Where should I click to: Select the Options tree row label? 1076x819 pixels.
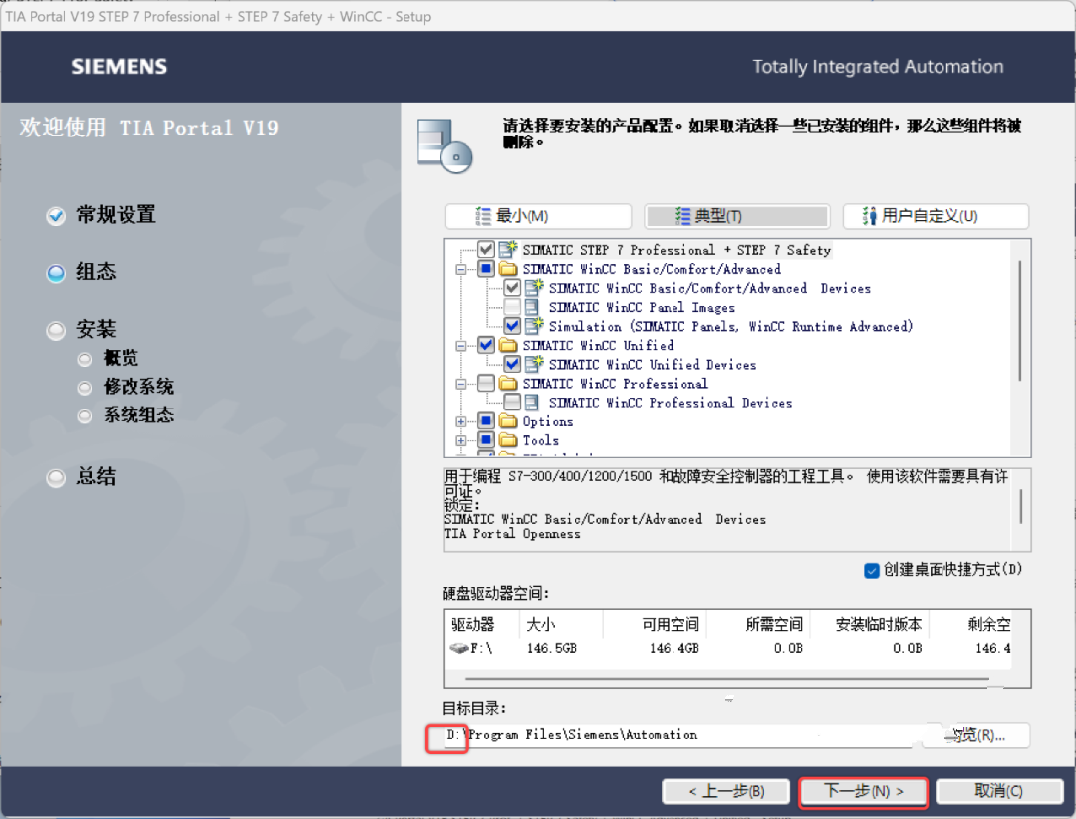[x=548, y=421]
